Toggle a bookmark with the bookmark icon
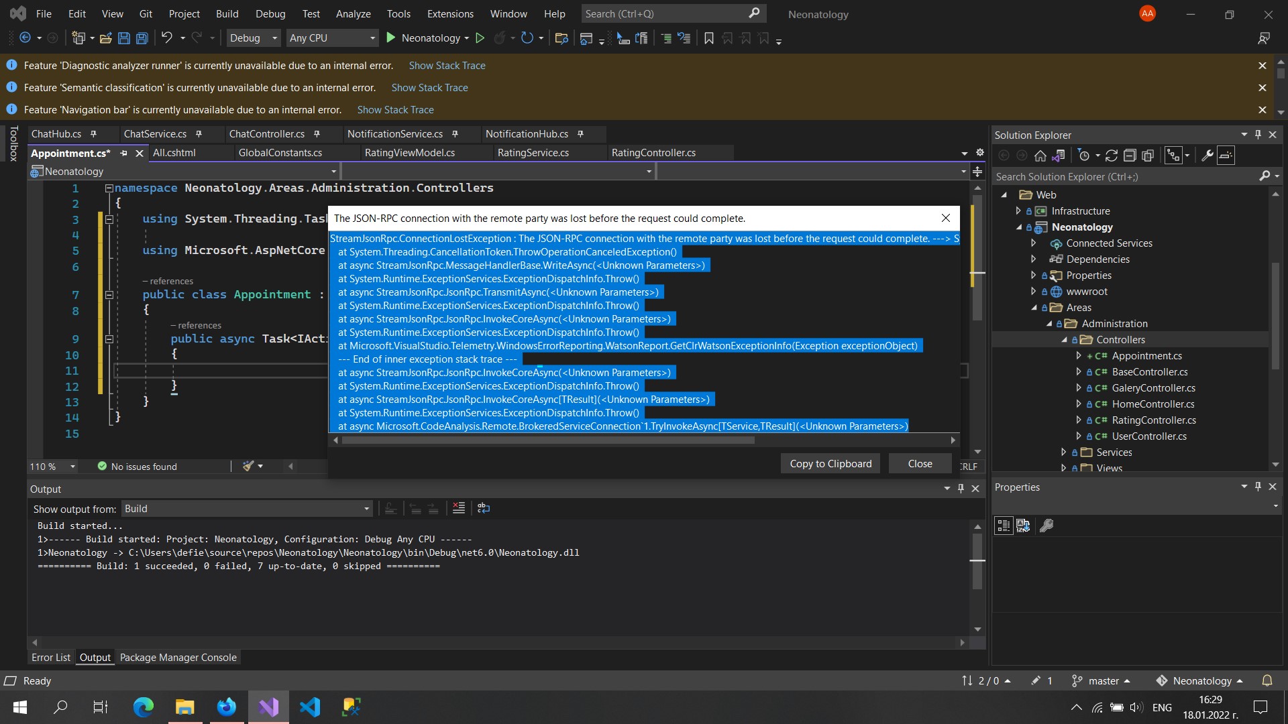Image resolution: width=1288 pixels, height=724 pixels. [709, 38]
